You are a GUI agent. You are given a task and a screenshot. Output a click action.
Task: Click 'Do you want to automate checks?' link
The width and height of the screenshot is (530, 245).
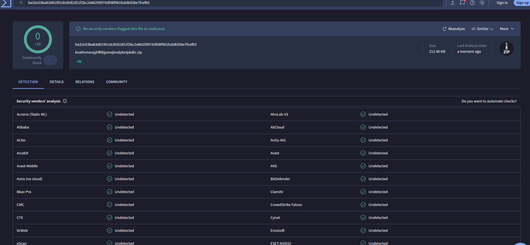[x=489, y=101]
